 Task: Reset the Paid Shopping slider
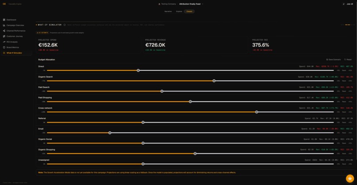pyautogui.click(x=344, y=102)
